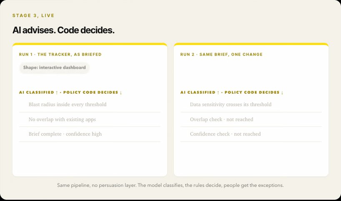The height and width of the screenshot is (201, 341).
Task: Select 'Confidence check · not reached' row
Action: (251, 134)
